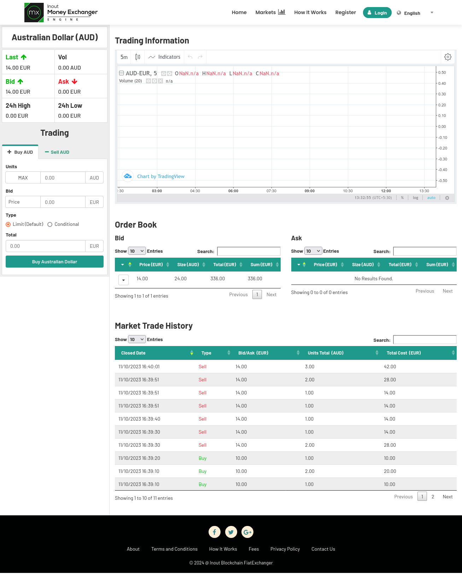The height and width of the screenshot is (574, 462).
Task: Toggle AUD-EUR series visibility eye
Action: pos(164,74)
